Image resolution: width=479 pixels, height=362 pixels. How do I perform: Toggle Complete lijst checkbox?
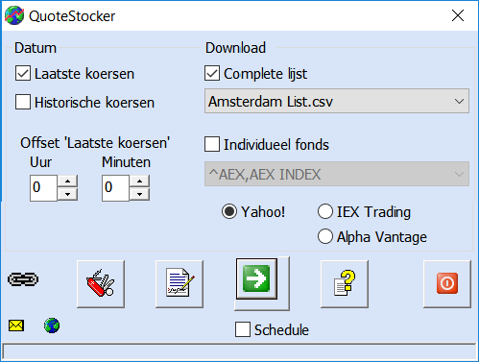click(x=212, y=73)
